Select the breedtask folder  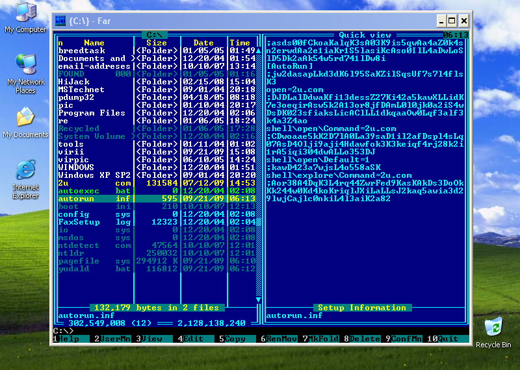coord(157,51)
